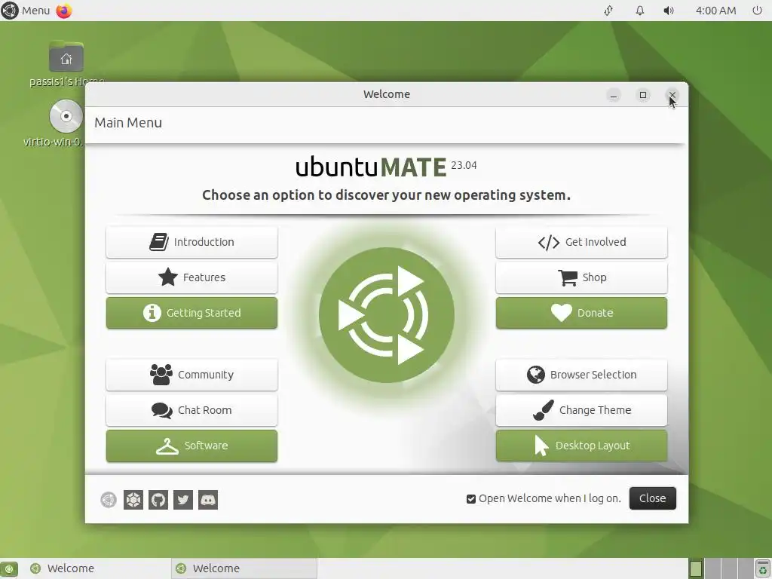The width and height of the screenshot is (772, 579).
Task: Open the Trash icon in bottom panel
Action: [x=762, y=568]
